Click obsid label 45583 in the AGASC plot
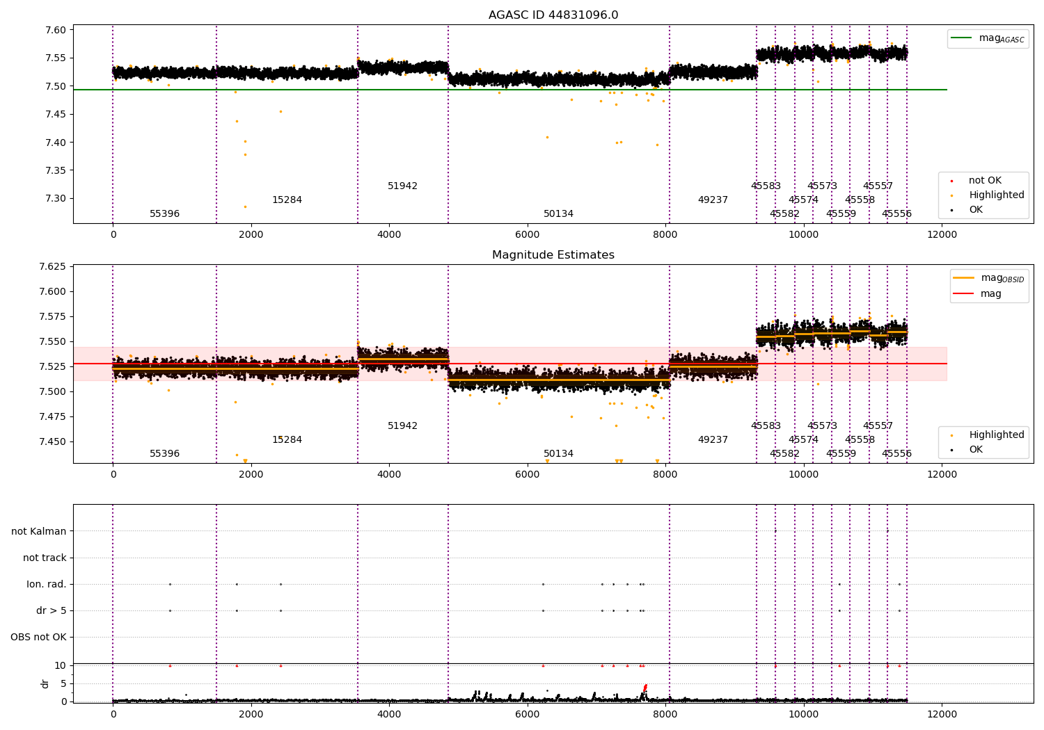1044x730 pixels. (x=766, y=186)
